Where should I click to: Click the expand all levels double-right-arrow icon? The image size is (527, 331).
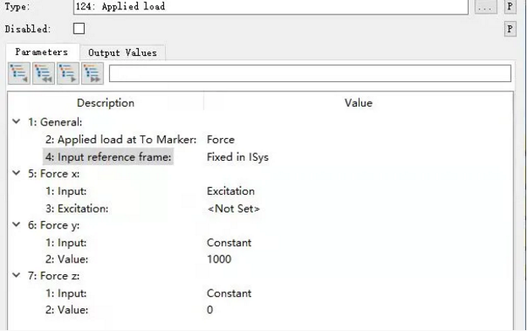[x=93, y=74]
